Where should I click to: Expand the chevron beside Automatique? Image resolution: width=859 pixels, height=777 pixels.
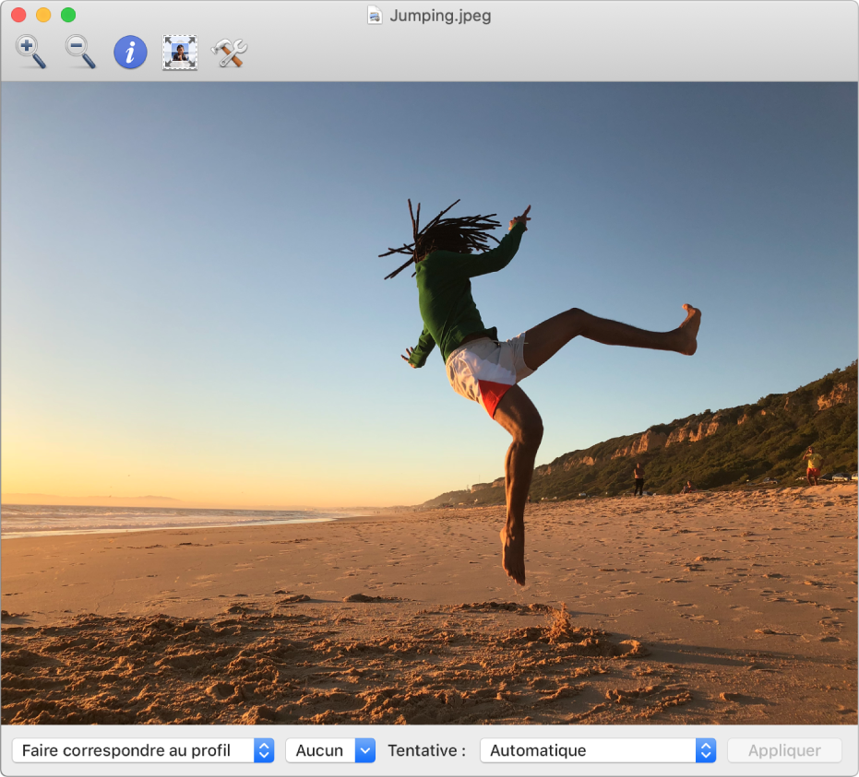pyautogui.click(x=705, y=750)
